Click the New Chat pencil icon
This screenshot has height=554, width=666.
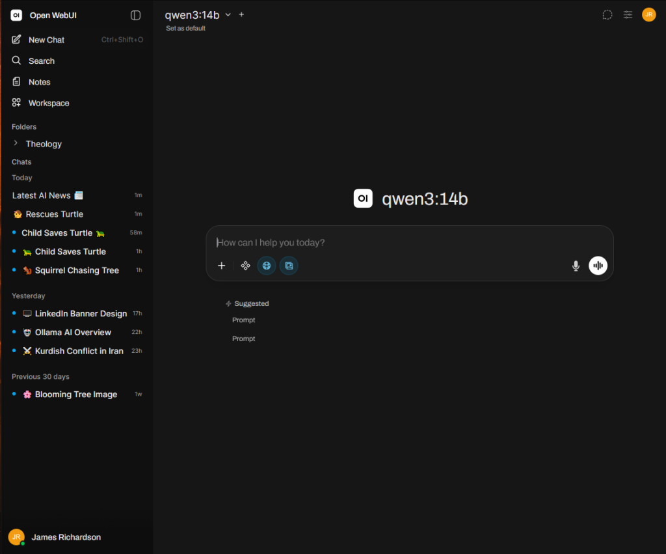click(x=16, y=40)
